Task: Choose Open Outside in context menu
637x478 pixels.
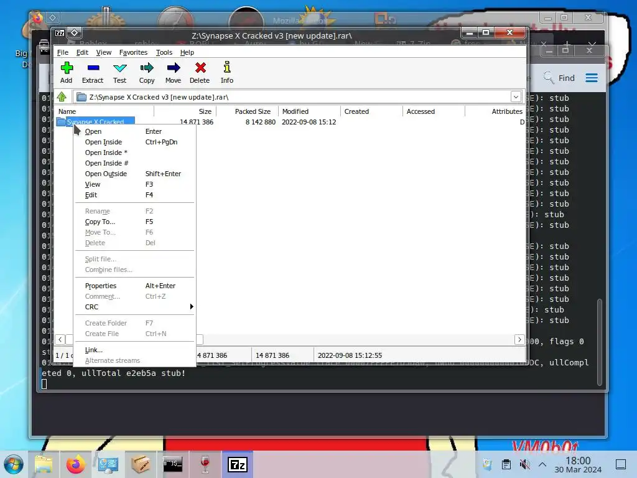Action: (x=134, y=174)
